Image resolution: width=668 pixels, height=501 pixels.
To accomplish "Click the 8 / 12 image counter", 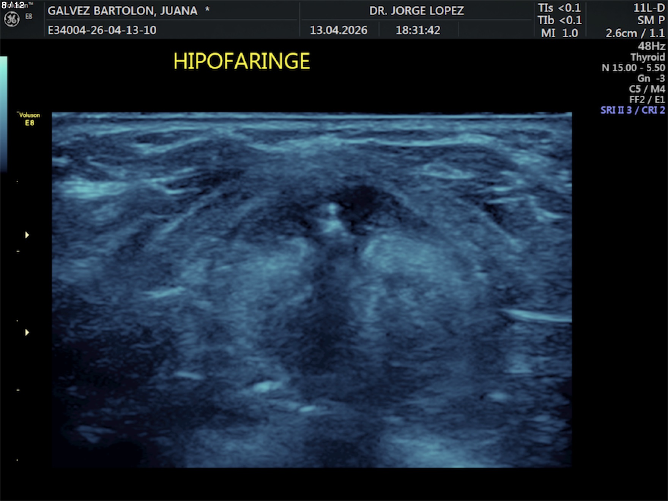I will (13, 5).
